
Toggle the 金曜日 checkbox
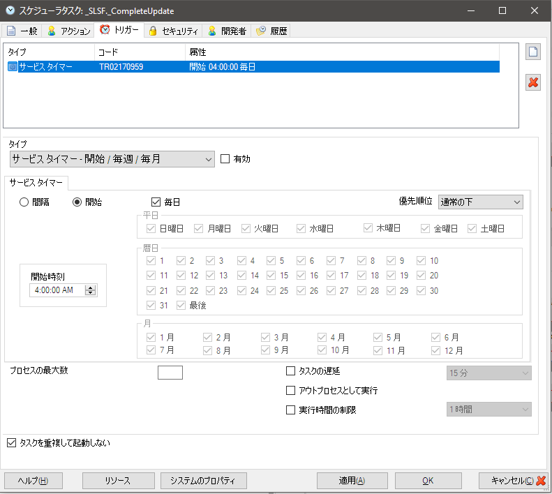(425, 229)
